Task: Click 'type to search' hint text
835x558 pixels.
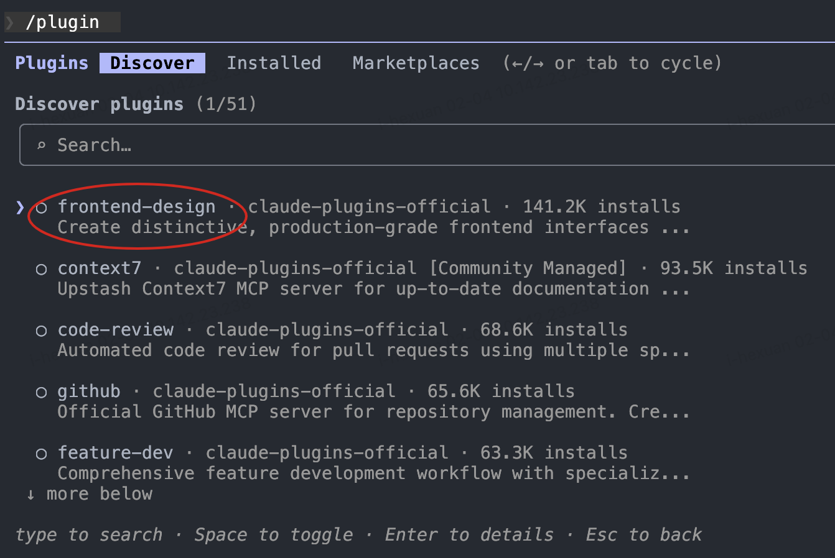Action: point(89,535)
